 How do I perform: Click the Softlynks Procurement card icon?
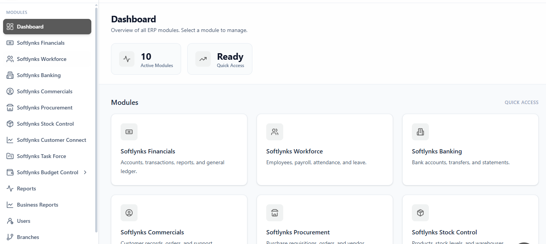click(x=275, y=213)
